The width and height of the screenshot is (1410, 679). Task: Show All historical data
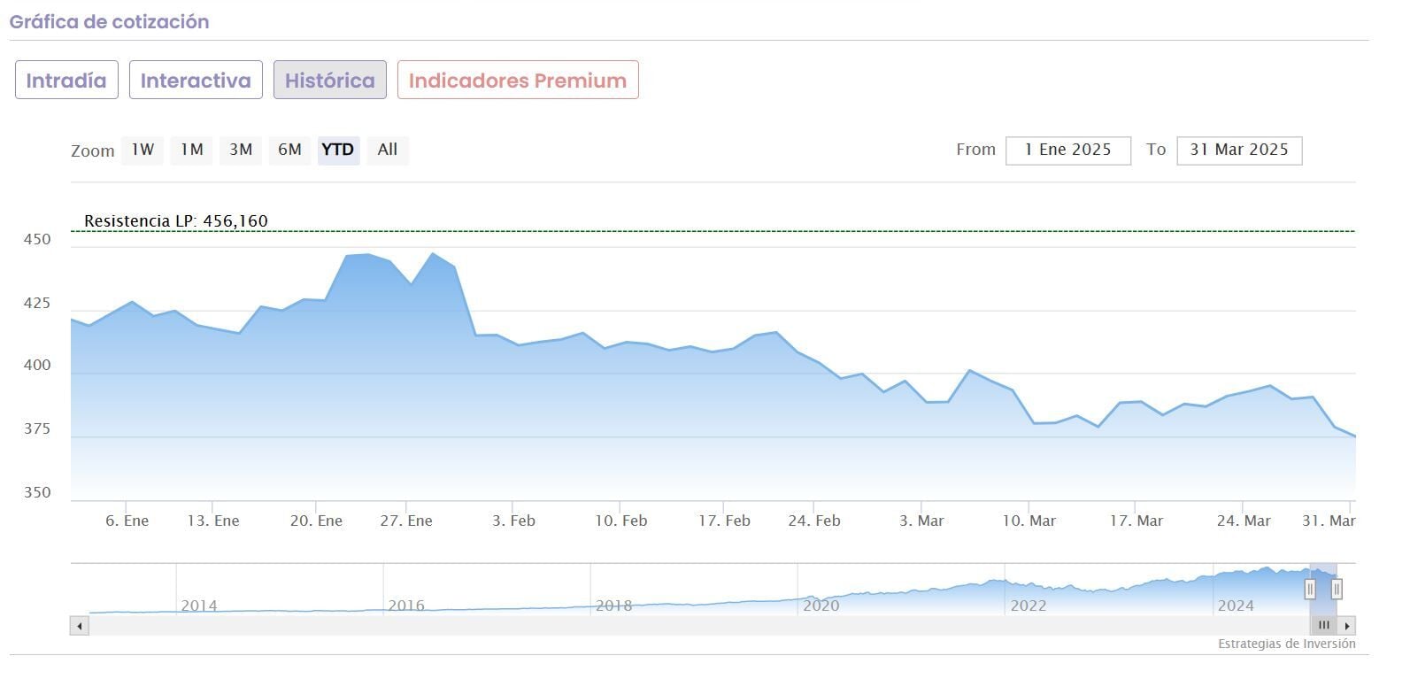tap(388, 150)
